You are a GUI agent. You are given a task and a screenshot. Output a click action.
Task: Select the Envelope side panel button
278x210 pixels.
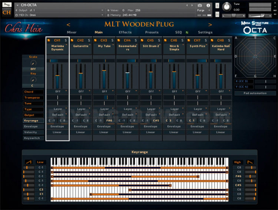coord(33,127)
